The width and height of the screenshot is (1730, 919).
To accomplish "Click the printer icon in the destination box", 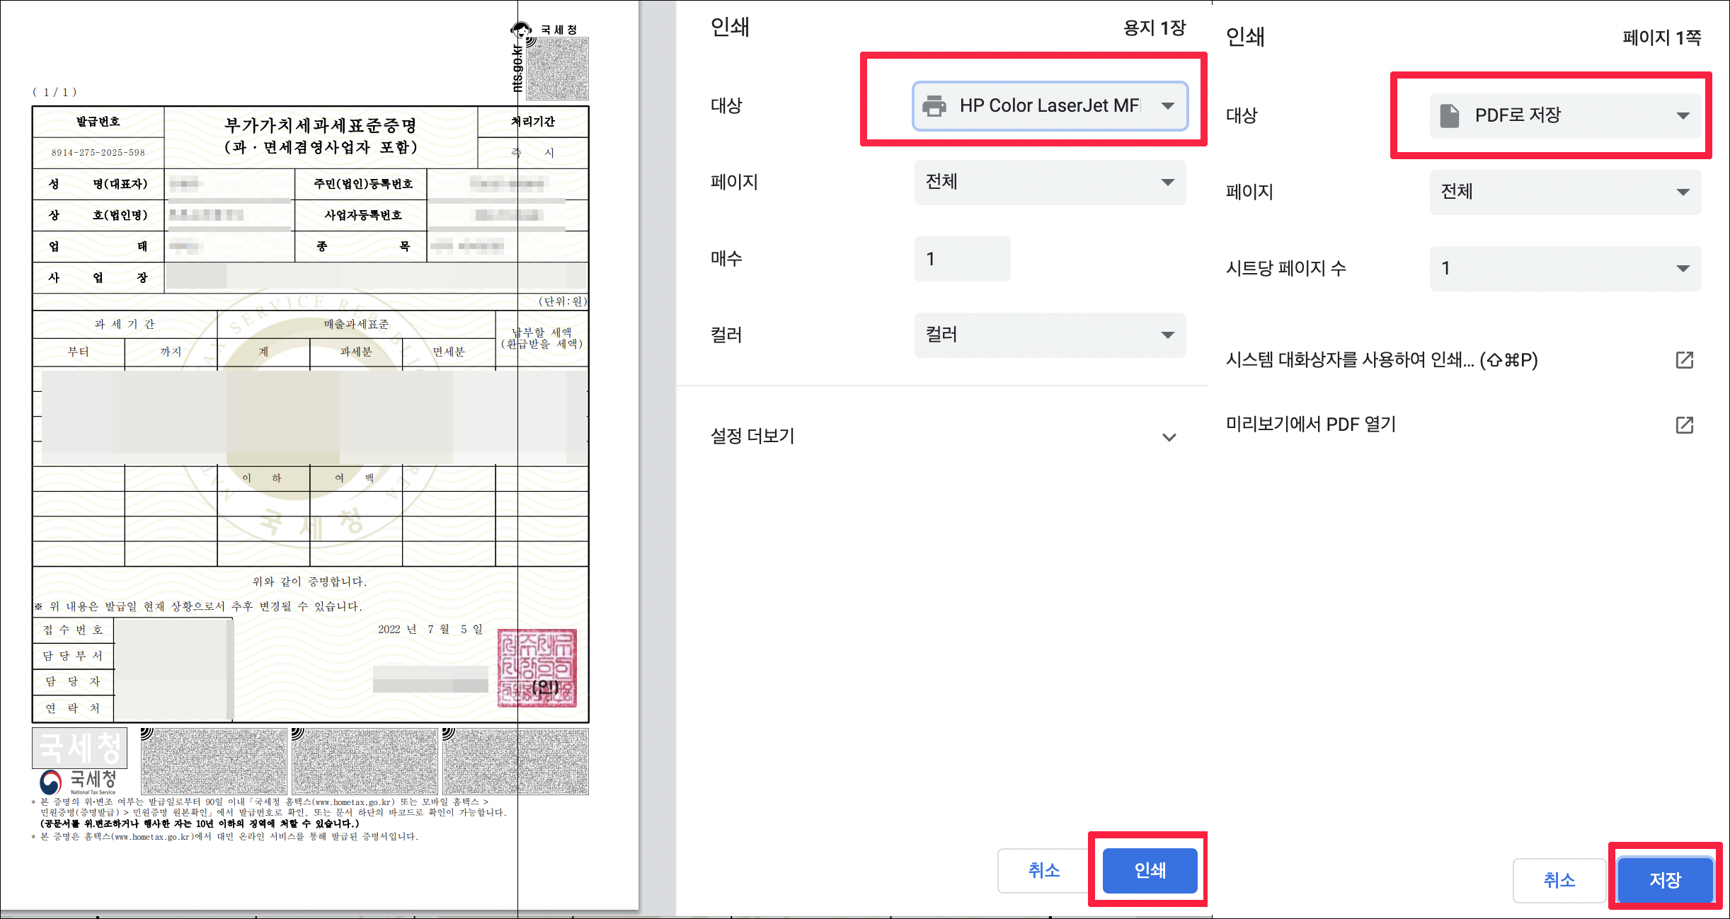I will click(x=934, y=106).
